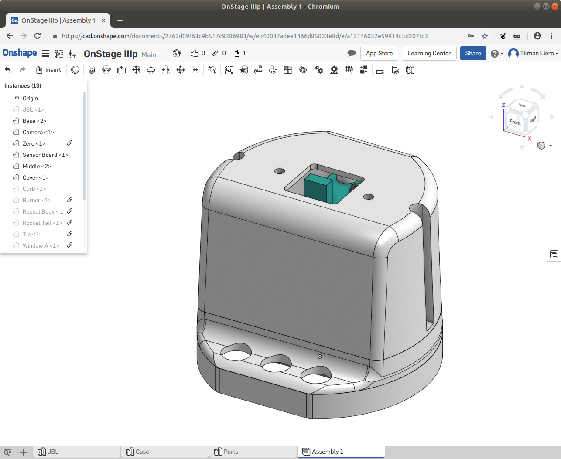Image resolution: width=561 pixels, height=459 pixels.
Task: Undo the last assembly action
Action: tap(7, 70)
